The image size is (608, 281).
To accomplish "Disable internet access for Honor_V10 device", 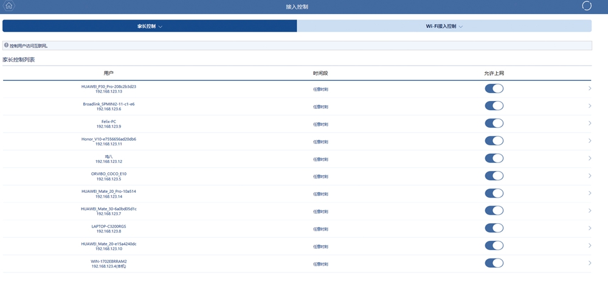I will pyautogui.click(x=494, y=141).
